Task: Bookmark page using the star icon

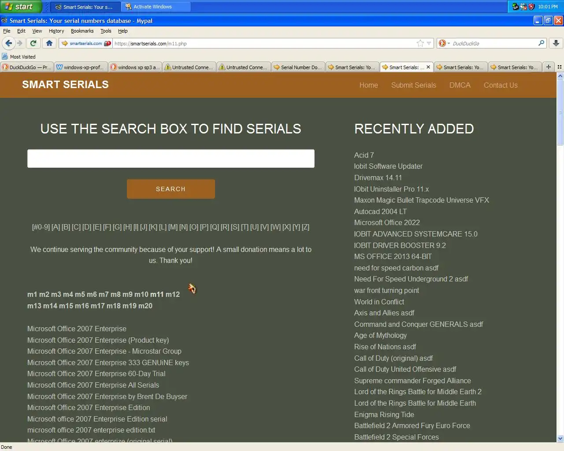Action: coord(420,43)
